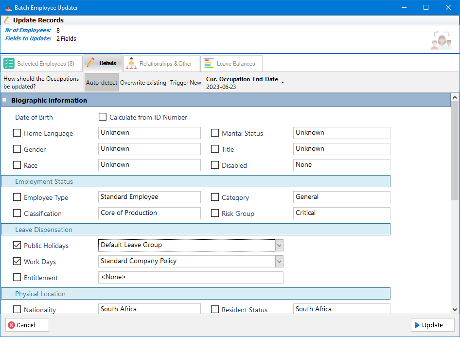
Task: Click the Disabled field showing None
Action: click(341, 165)
